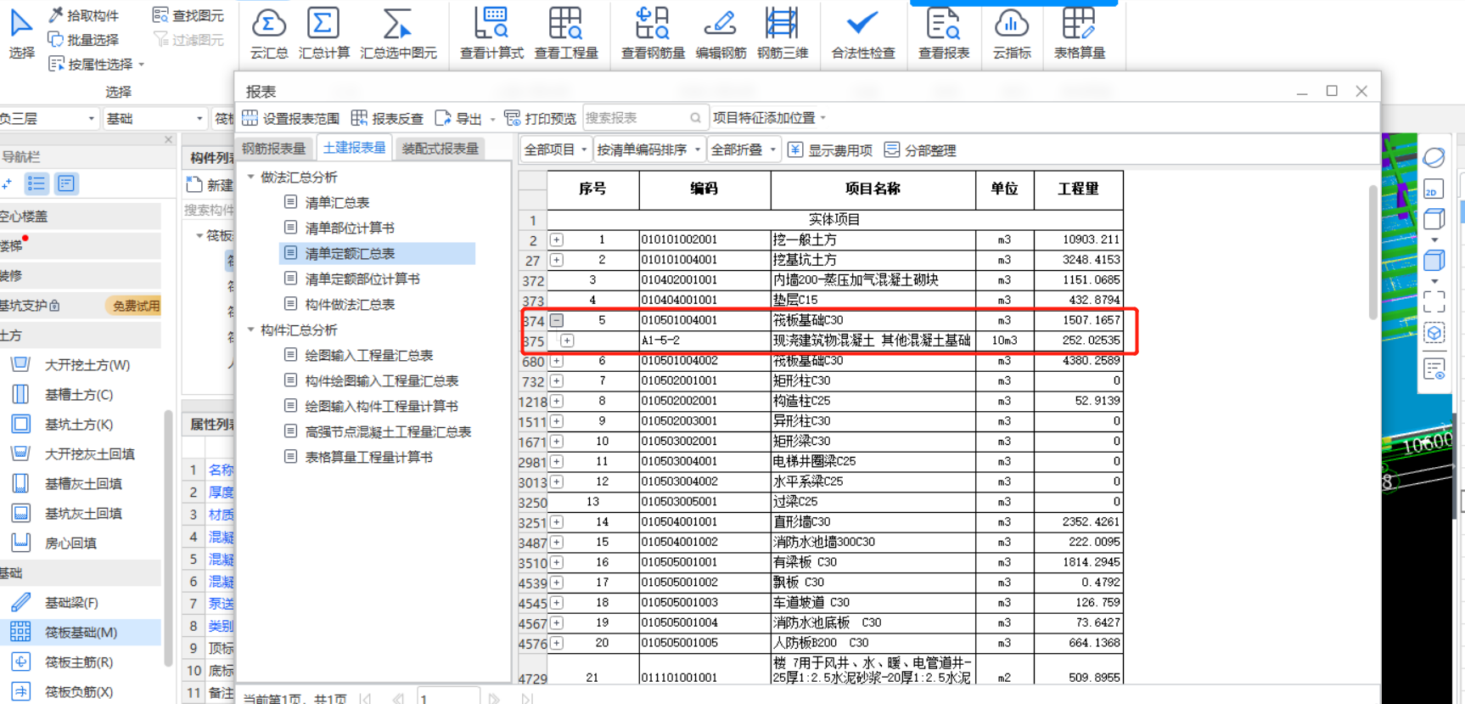Switch viewport to 2D view icon
Screen dimensions: 1465x704
click(1434, 189)
